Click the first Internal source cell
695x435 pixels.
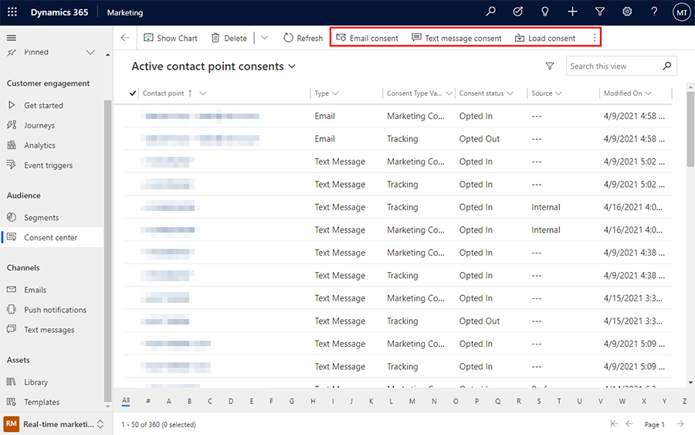pyautogui.click(x=546, y=207)
